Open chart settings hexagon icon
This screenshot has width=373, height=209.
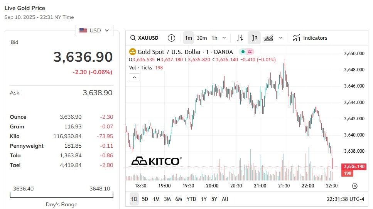click(354, 186)
